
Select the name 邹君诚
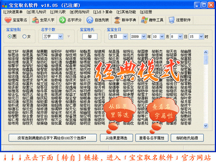[186, 80]
